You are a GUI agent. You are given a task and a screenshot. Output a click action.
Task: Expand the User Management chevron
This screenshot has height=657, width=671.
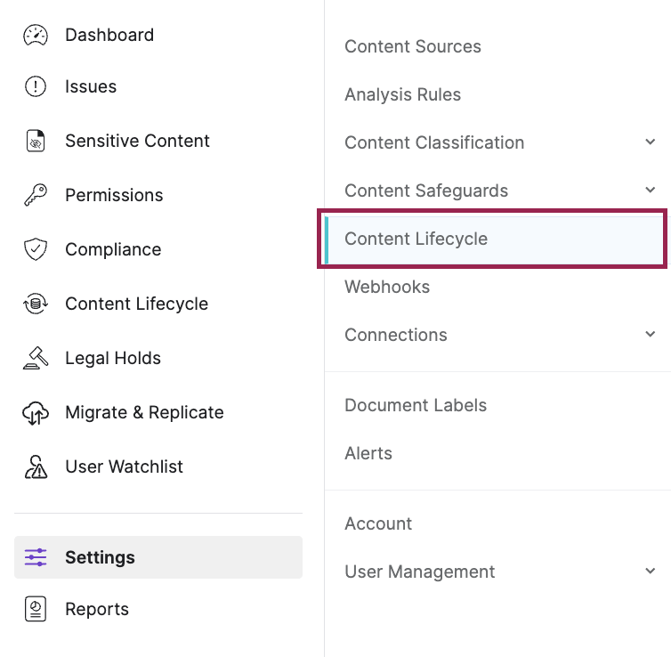(650, 571)
